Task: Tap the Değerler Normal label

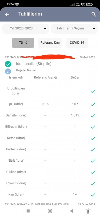Action: pos(26,70)
